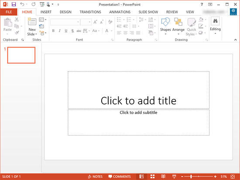Click the zoom slider handle
Screen dimensions: 240x180
pos(191,177)
